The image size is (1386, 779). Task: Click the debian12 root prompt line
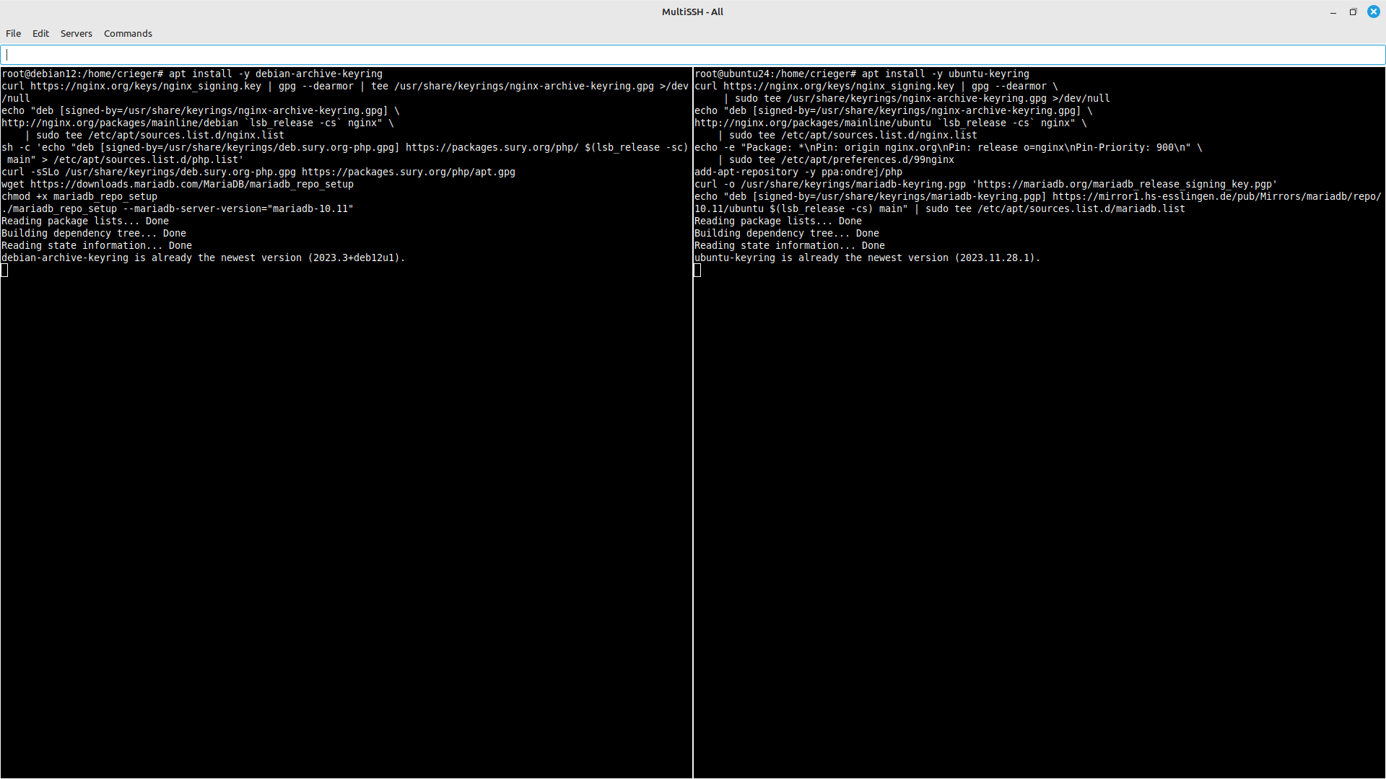[x=192, y=74]
